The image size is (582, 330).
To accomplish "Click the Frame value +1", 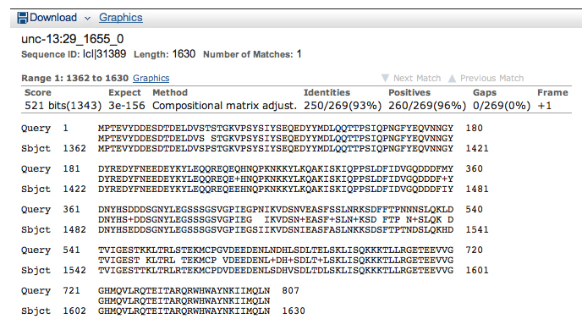I will click(x=545, y=106).
